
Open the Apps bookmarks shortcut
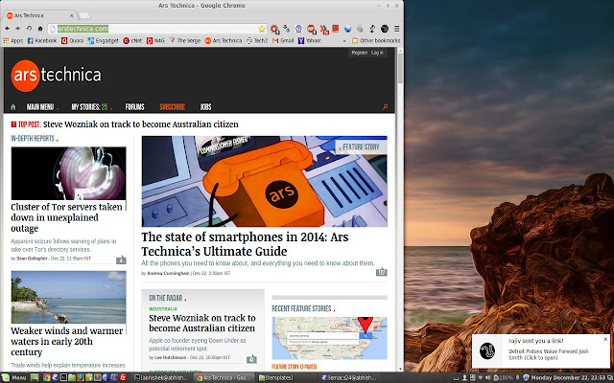point(12,40)
